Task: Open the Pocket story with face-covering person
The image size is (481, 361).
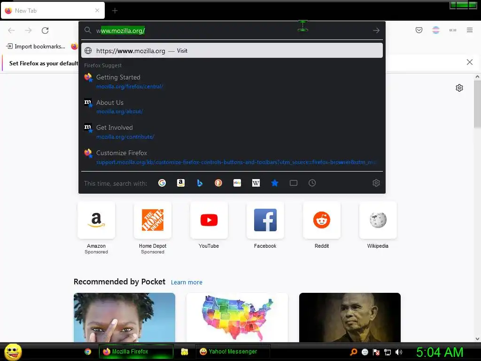Action: click(124, 317)
